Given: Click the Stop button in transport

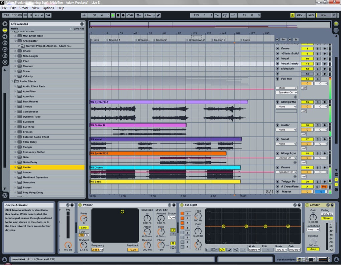Looking at the screenshot, I should [118, 15].
